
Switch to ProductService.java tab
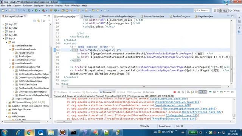pos(153,16)
